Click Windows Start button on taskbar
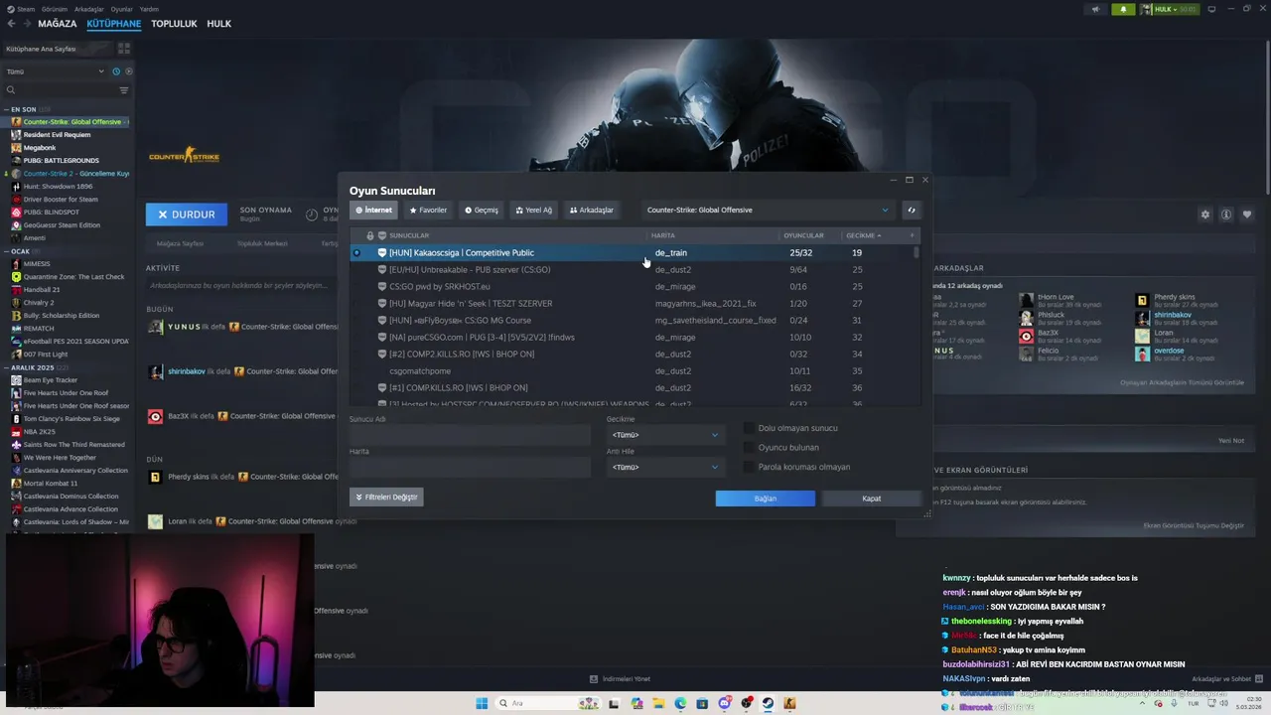Image resolution: width=1271 pixels, height=715 pixels. [482, 703]
